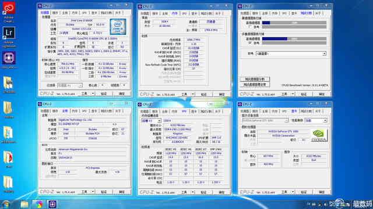Switch to Memory tab in the Gigabyte mainboard window
Viewport: 373px width, 209px height.
tap(75, 111)
